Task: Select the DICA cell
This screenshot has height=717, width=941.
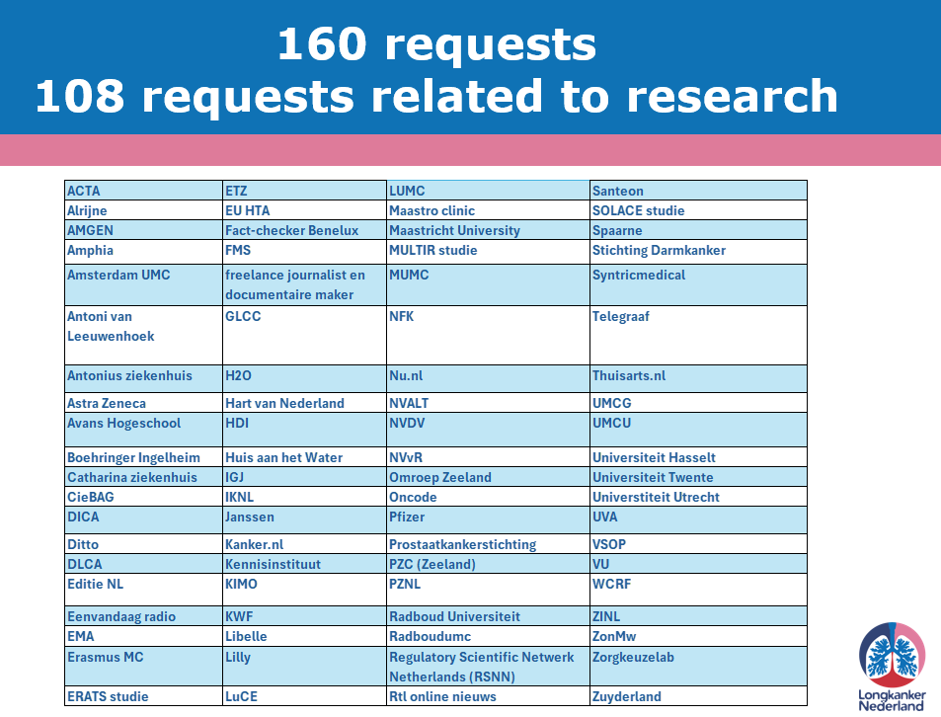Action: click(143, 520)
